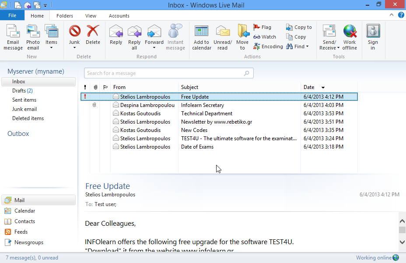
Task: Expand the Forward dropdown arrow
Action: point(154,48)
